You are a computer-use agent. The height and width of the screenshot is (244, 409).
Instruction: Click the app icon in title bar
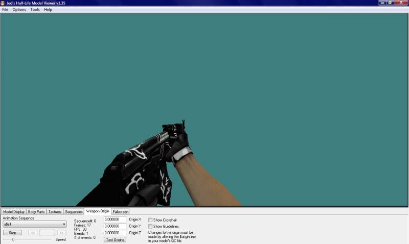[x=3, y=3]
